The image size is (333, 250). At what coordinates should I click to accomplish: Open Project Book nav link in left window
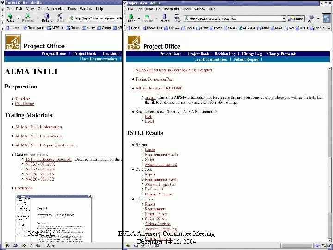point(85,53)
